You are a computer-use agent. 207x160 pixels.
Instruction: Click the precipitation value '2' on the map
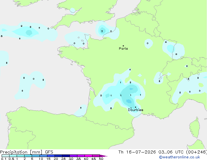[x=102, y=31]
